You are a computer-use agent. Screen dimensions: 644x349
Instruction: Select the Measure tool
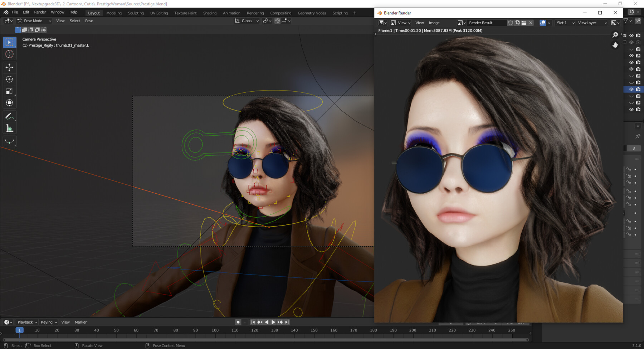point(9,128)
